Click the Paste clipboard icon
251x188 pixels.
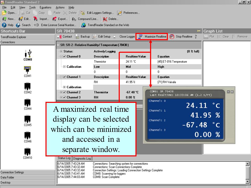point(50,13)
